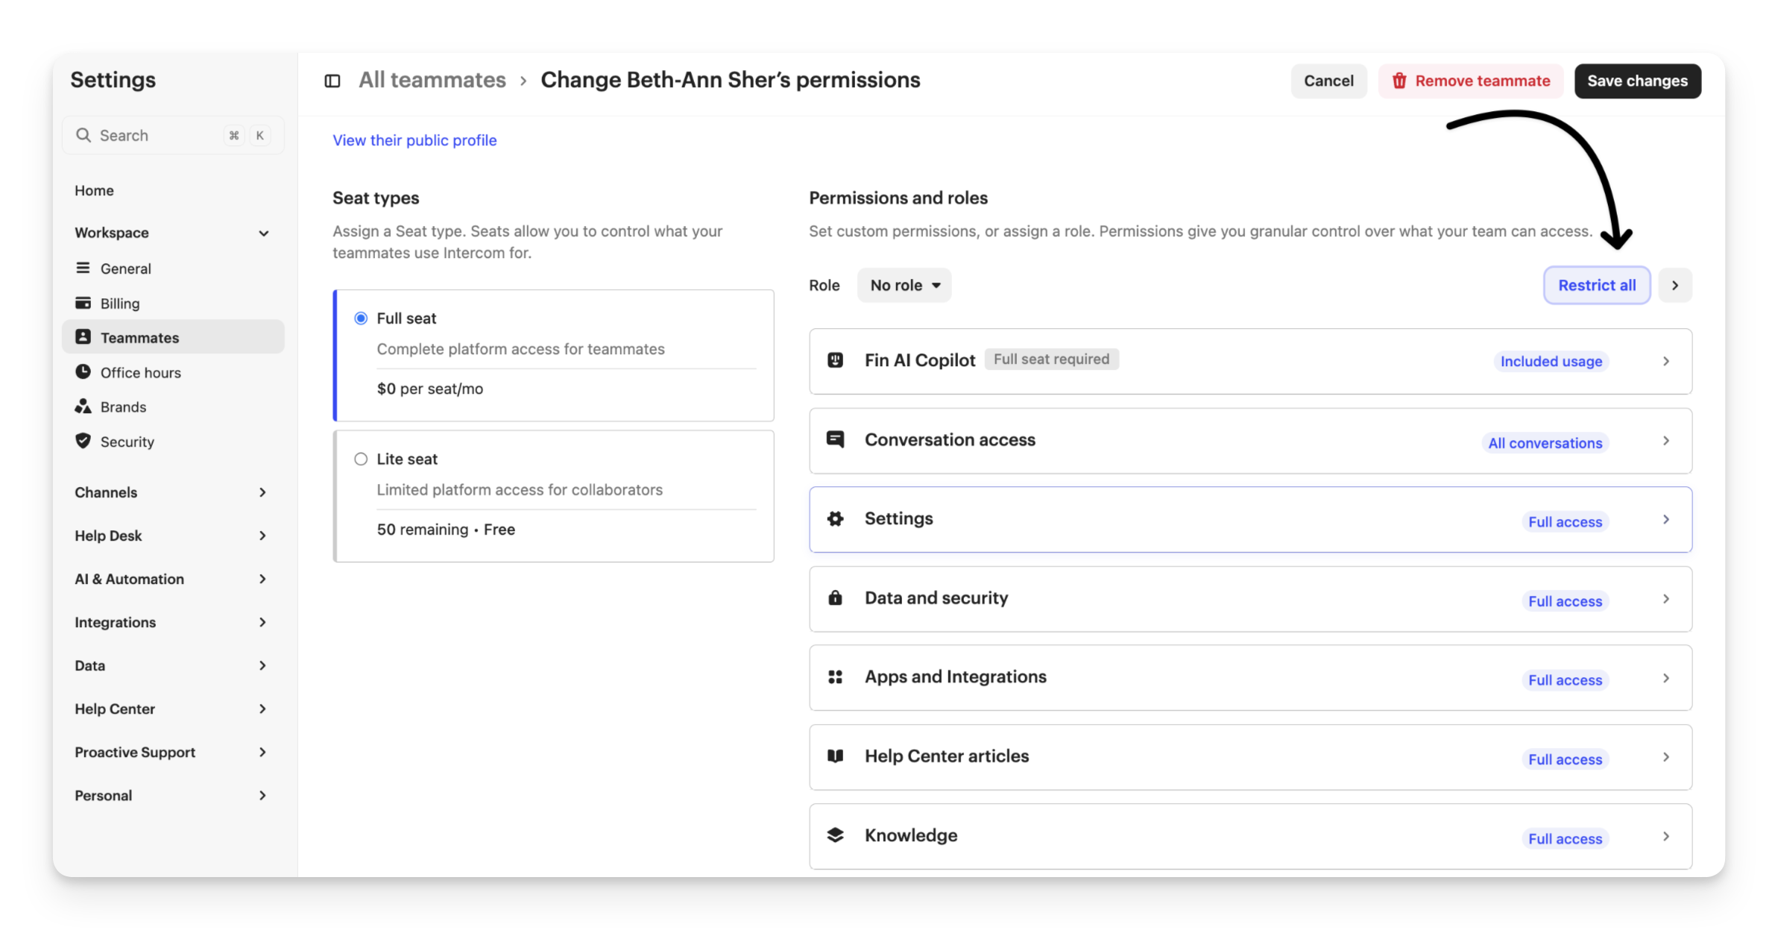Click the Knowledge layers icon
The image size is (1778, 930).
coord(835,835)
